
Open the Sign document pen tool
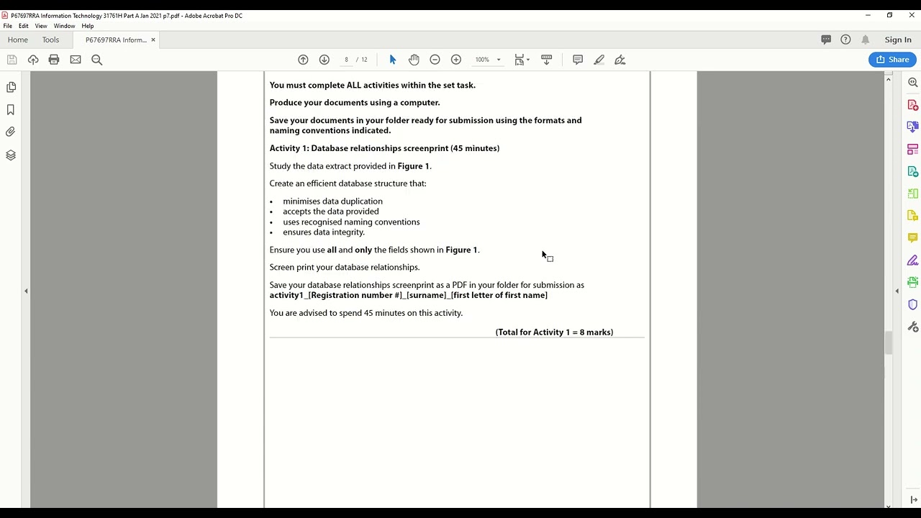[x=620, y=60]
